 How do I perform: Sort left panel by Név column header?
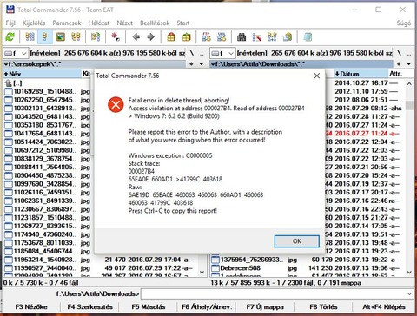tap(43, 74)
